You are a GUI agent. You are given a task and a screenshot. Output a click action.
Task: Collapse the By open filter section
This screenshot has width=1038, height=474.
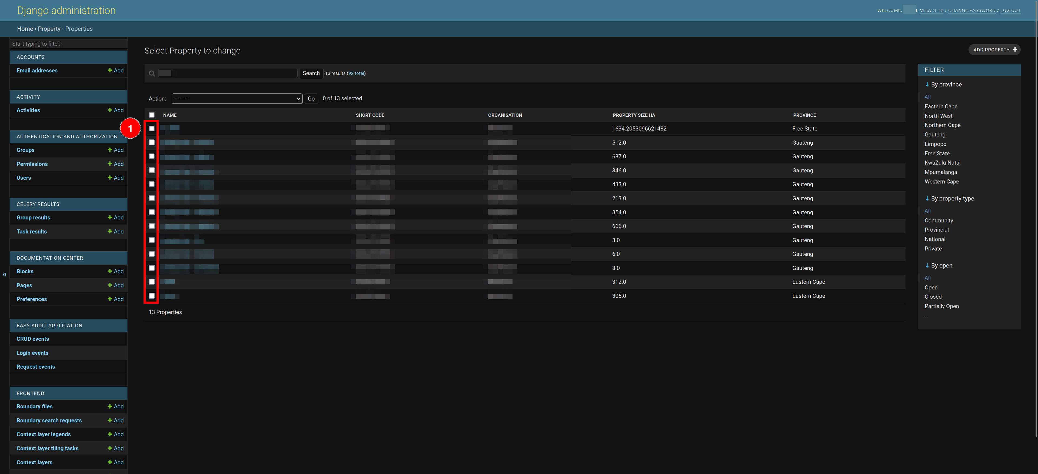pyautogui.click(x=939, y=265)
